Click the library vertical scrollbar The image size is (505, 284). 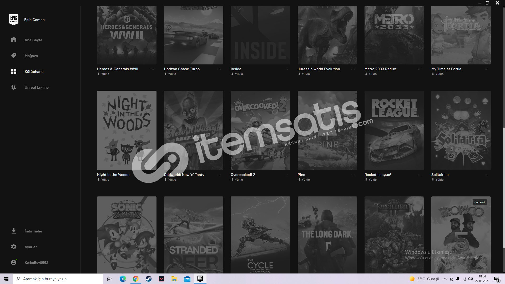click(x=504, y=188)
